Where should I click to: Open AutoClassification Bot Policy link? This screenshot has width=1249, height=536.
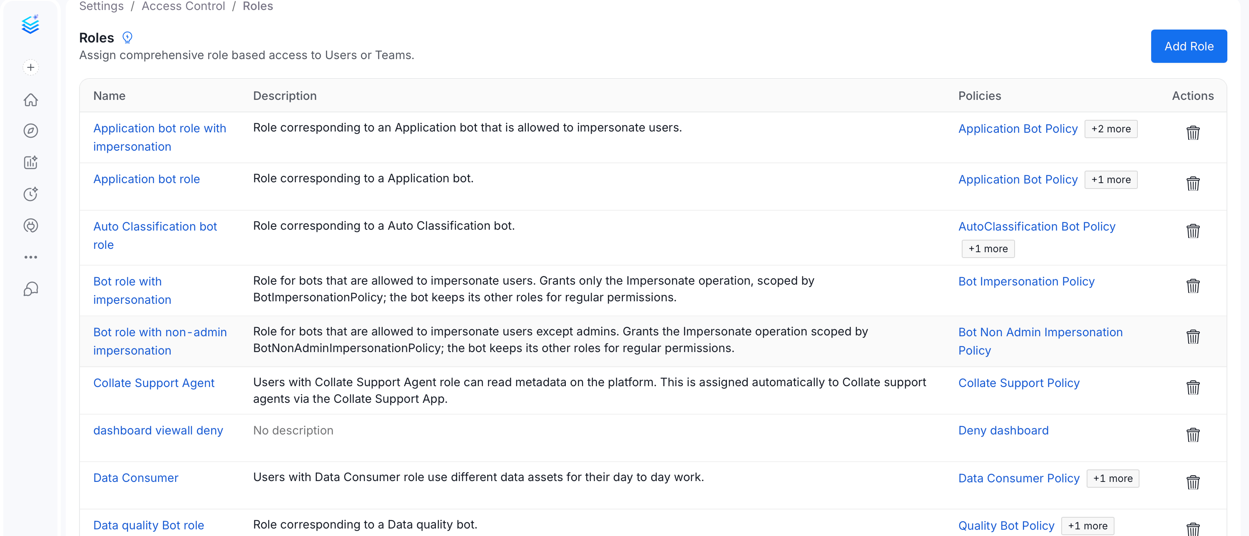pyautogui.click(x=1037, y=227)
